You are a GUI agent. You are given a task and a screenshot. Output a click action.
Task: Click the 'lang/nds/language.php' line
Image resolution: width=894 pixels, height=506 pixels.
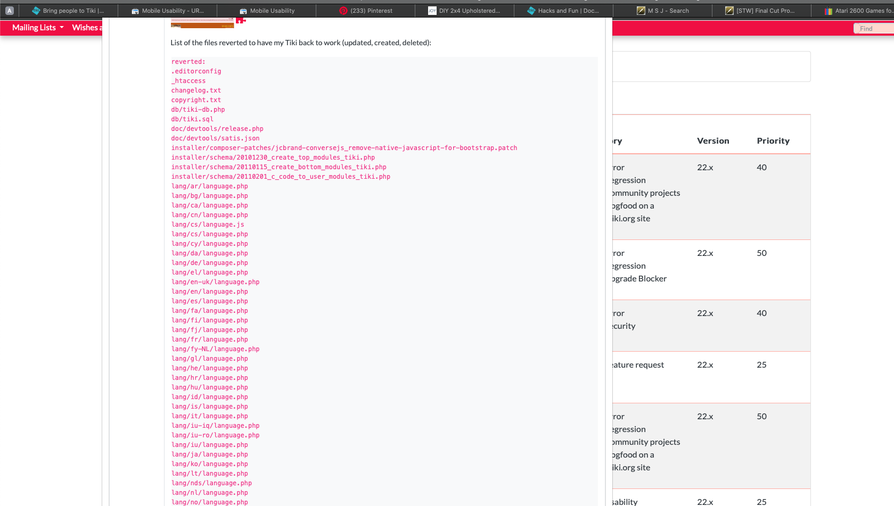click(211, 483)
